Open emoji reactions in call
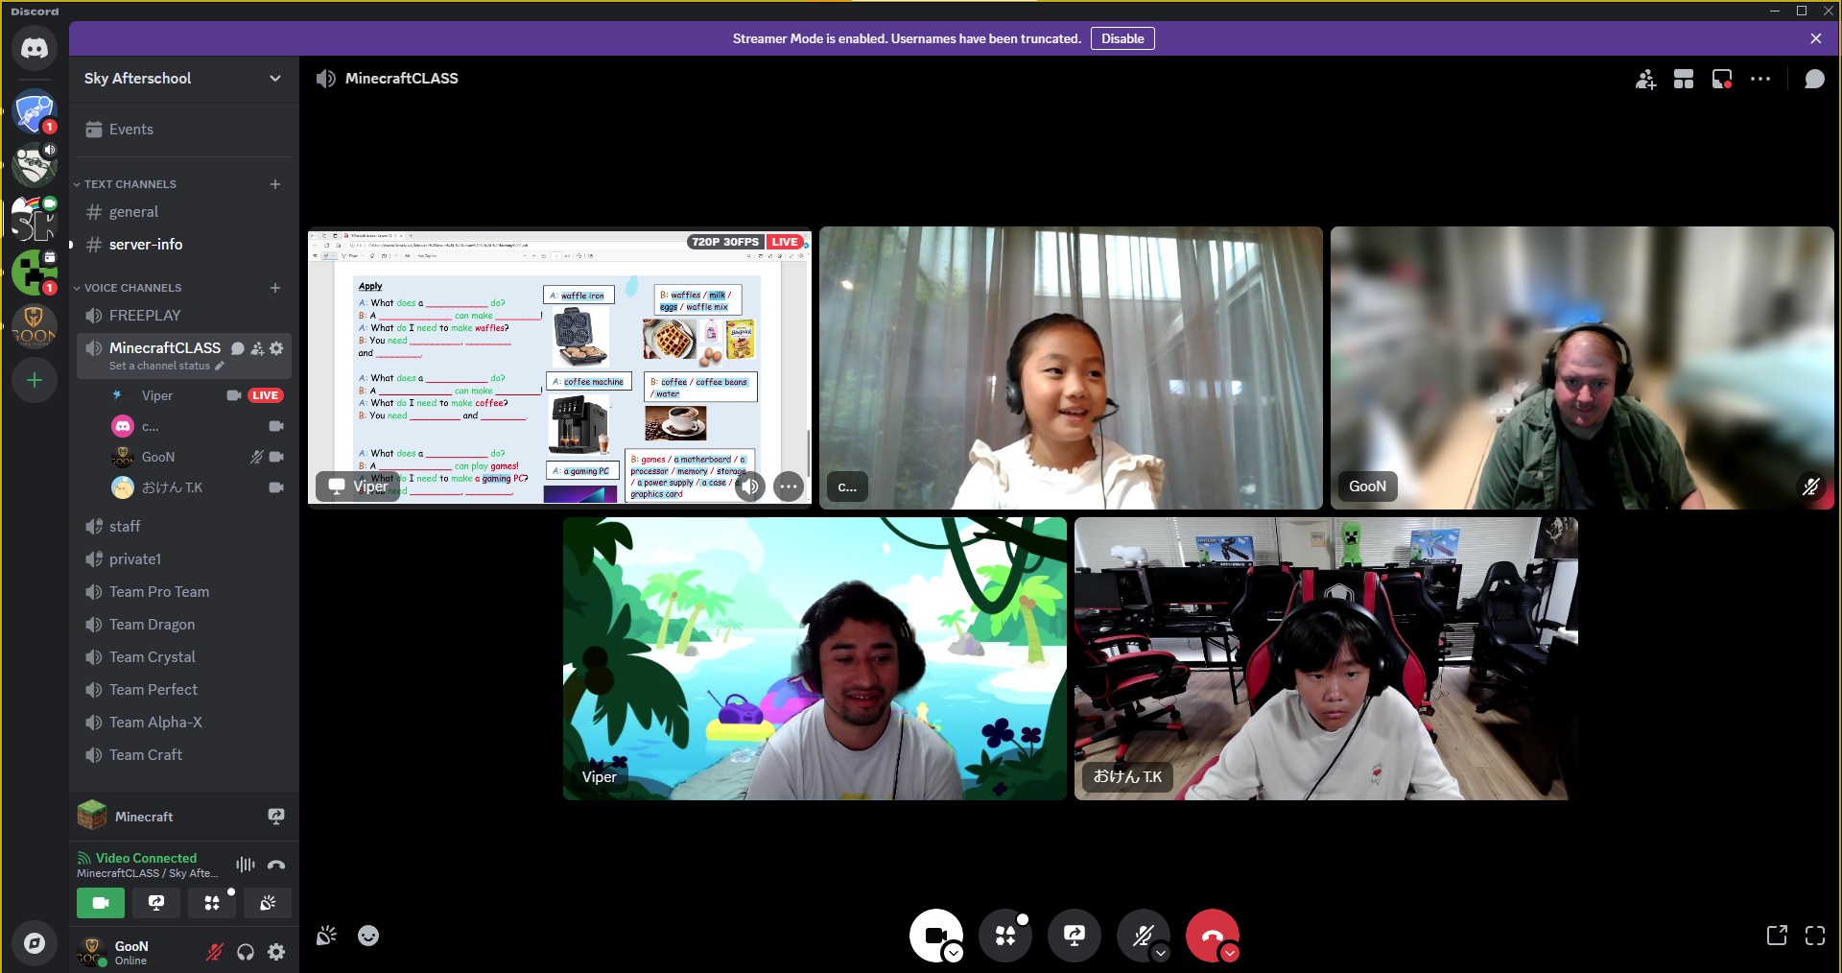Viewport: 1842px width, 973px height. (368, 936)
